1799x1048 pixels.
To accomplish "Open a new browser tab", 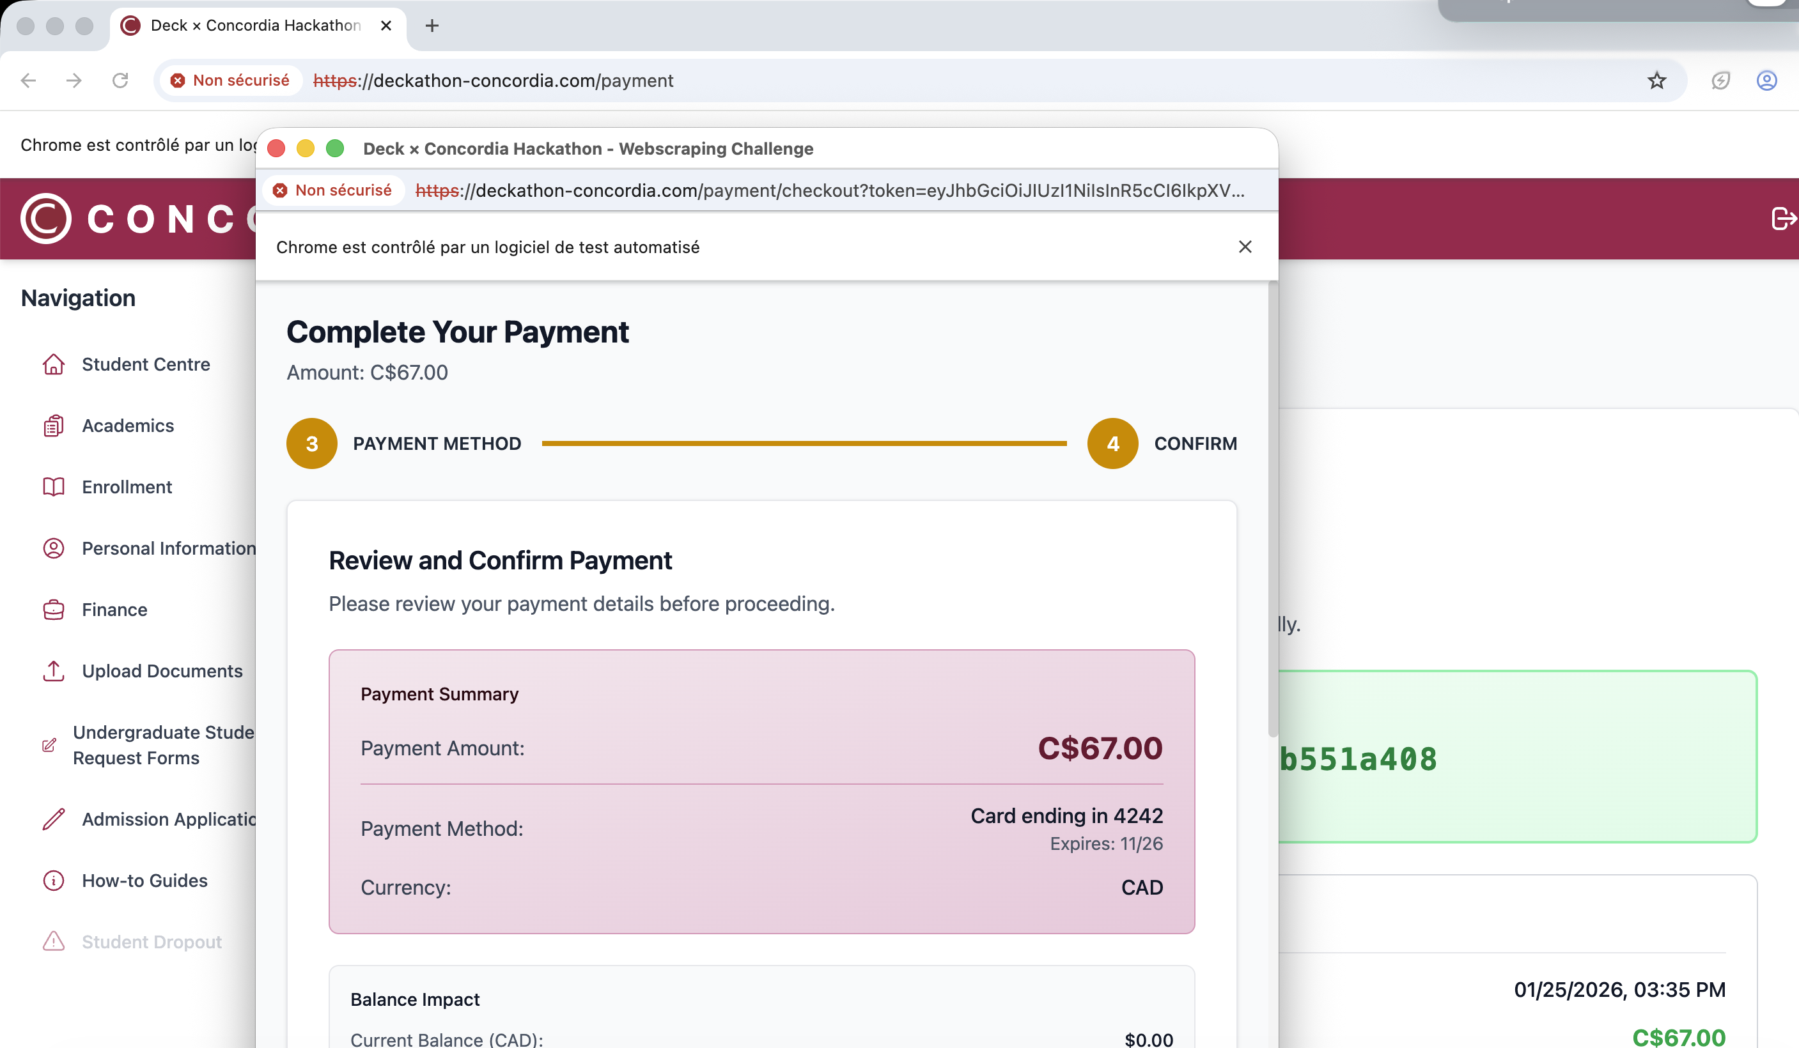I will [432, 26].
